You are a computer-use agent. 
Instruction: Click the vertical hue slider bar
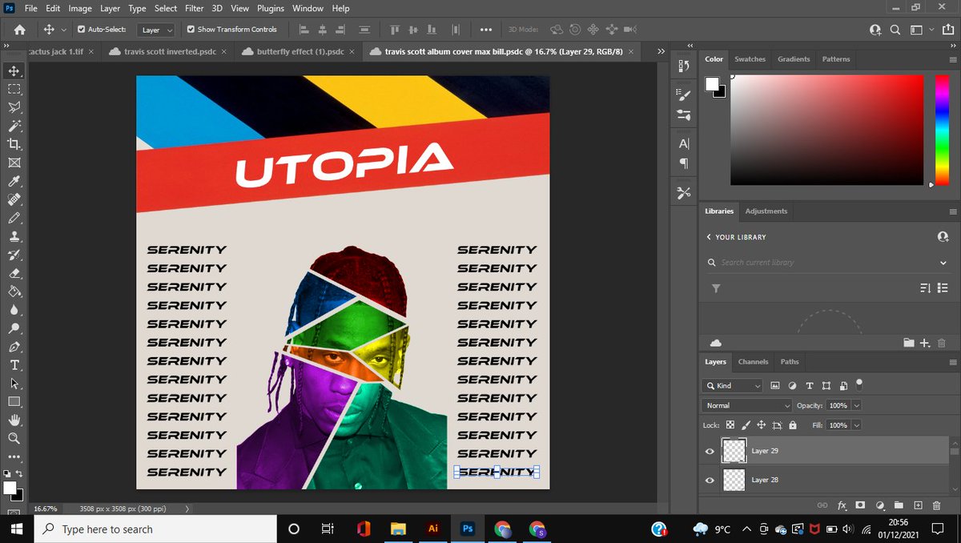click(x=942, y=130)
